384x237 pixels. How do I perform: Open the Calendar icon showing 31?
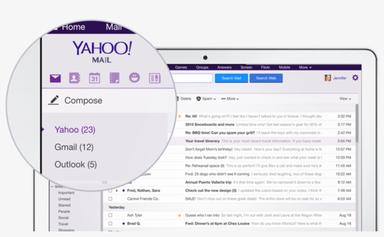95,78
